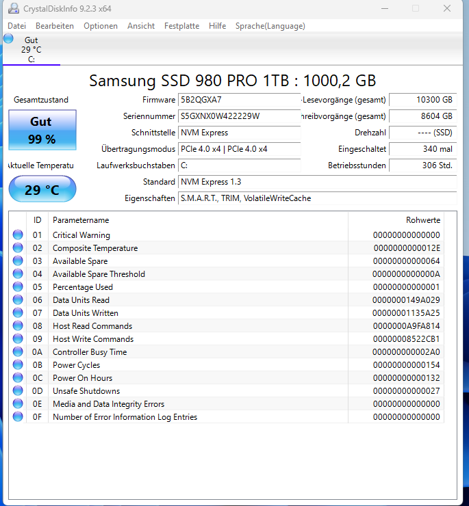The width and height of the screenshot is (469, 506).
Task: Select the Media and Data Integrity Errors name
Action: [x=108, y=403]
